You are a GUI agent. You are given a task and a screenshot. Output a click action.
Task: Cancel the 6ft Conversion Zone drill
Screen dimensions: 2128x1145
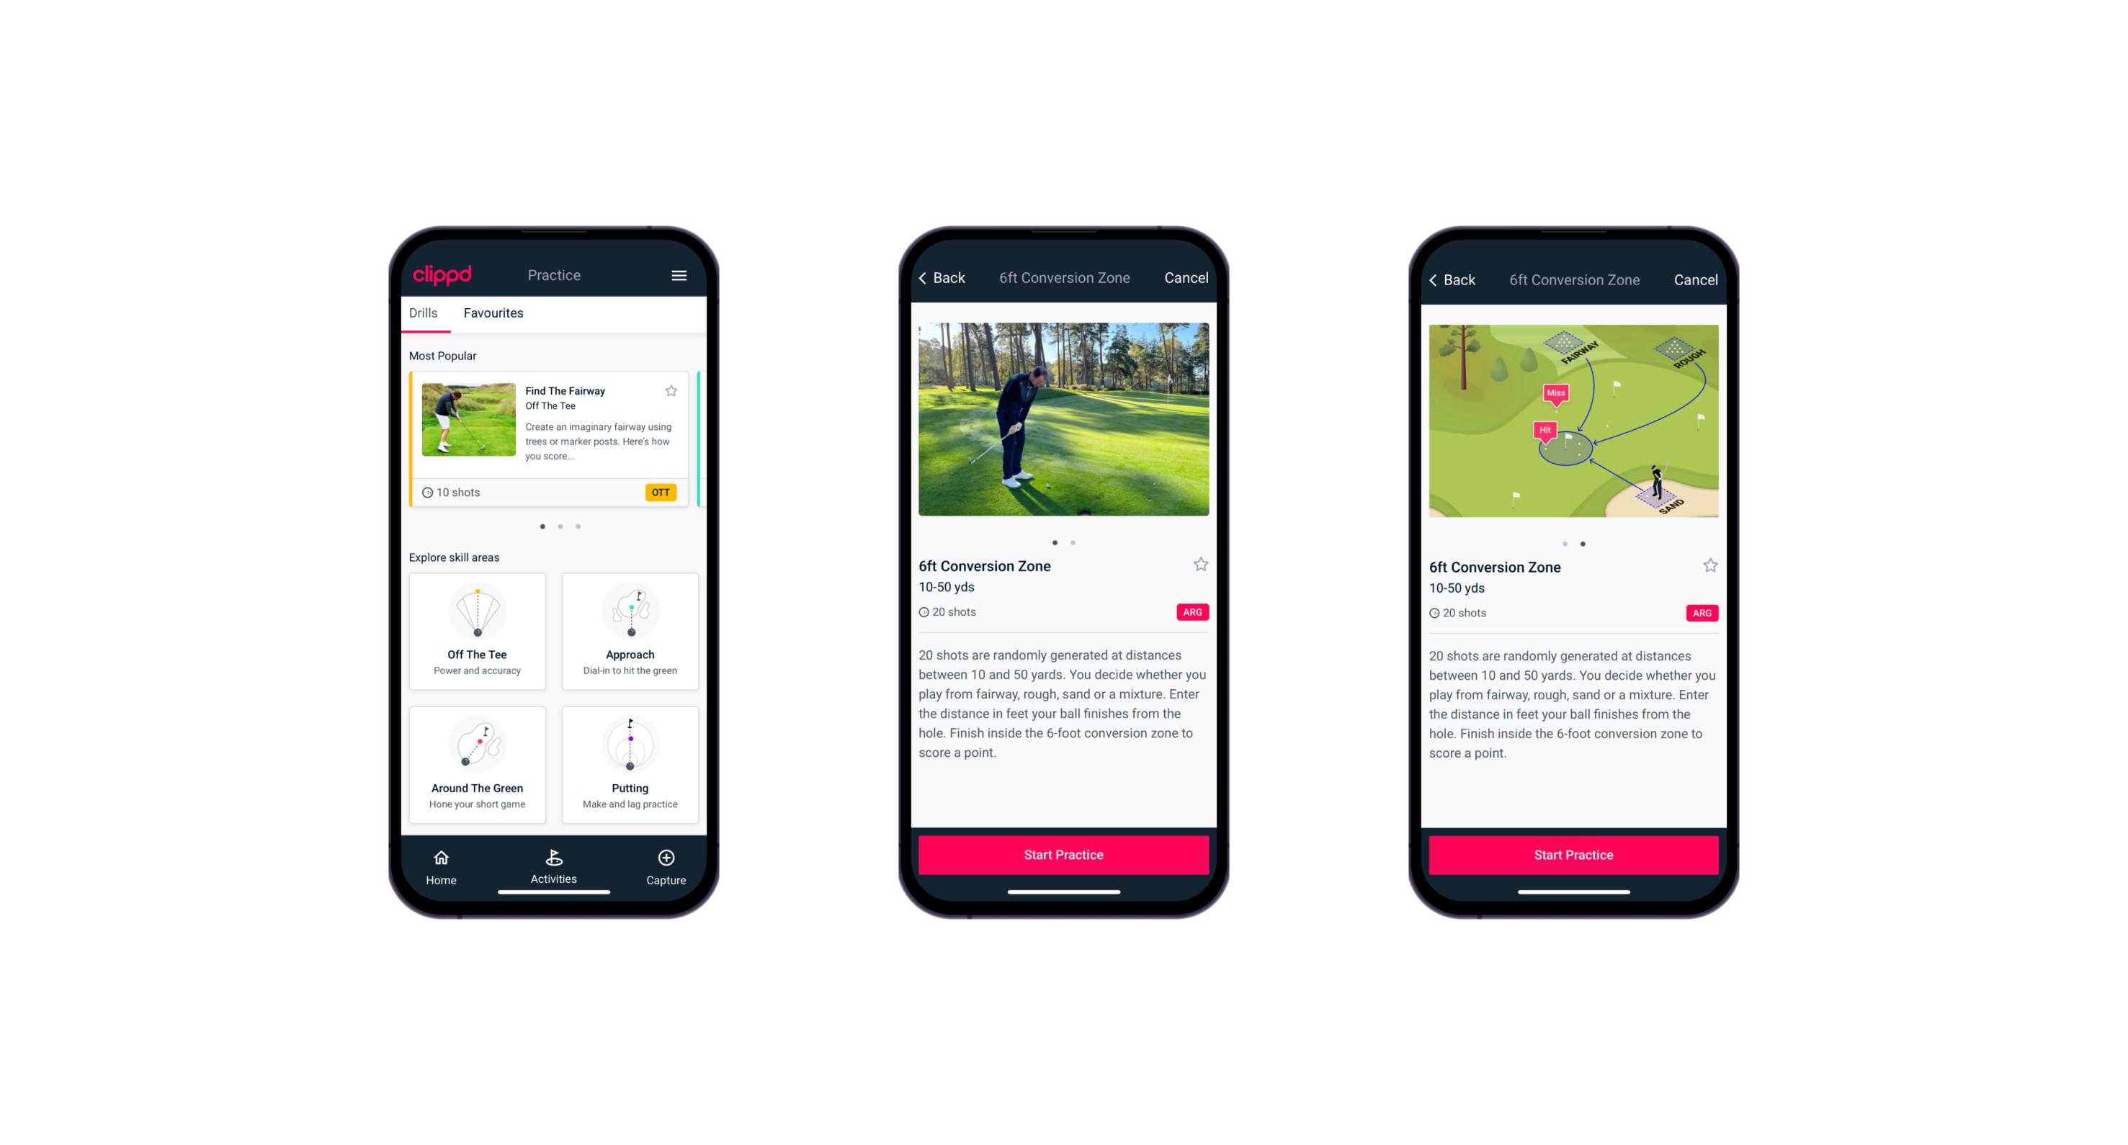coord(1189,278)
